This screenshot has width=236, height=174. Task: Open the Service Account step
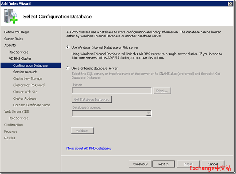[25, 72]
